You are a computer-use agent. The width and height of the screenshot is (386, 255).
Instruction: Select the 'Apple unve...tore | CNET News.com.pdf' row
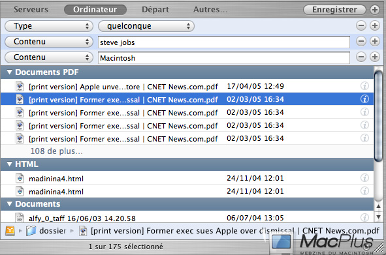[187, 86]
